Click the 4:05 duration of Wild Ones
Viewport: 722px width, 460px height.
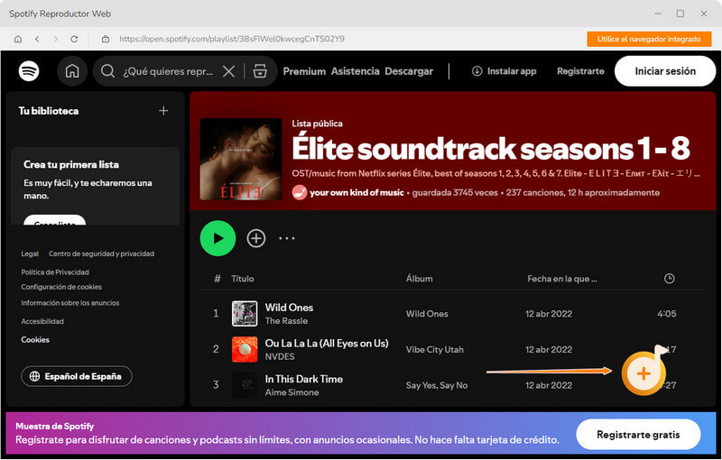666,314
